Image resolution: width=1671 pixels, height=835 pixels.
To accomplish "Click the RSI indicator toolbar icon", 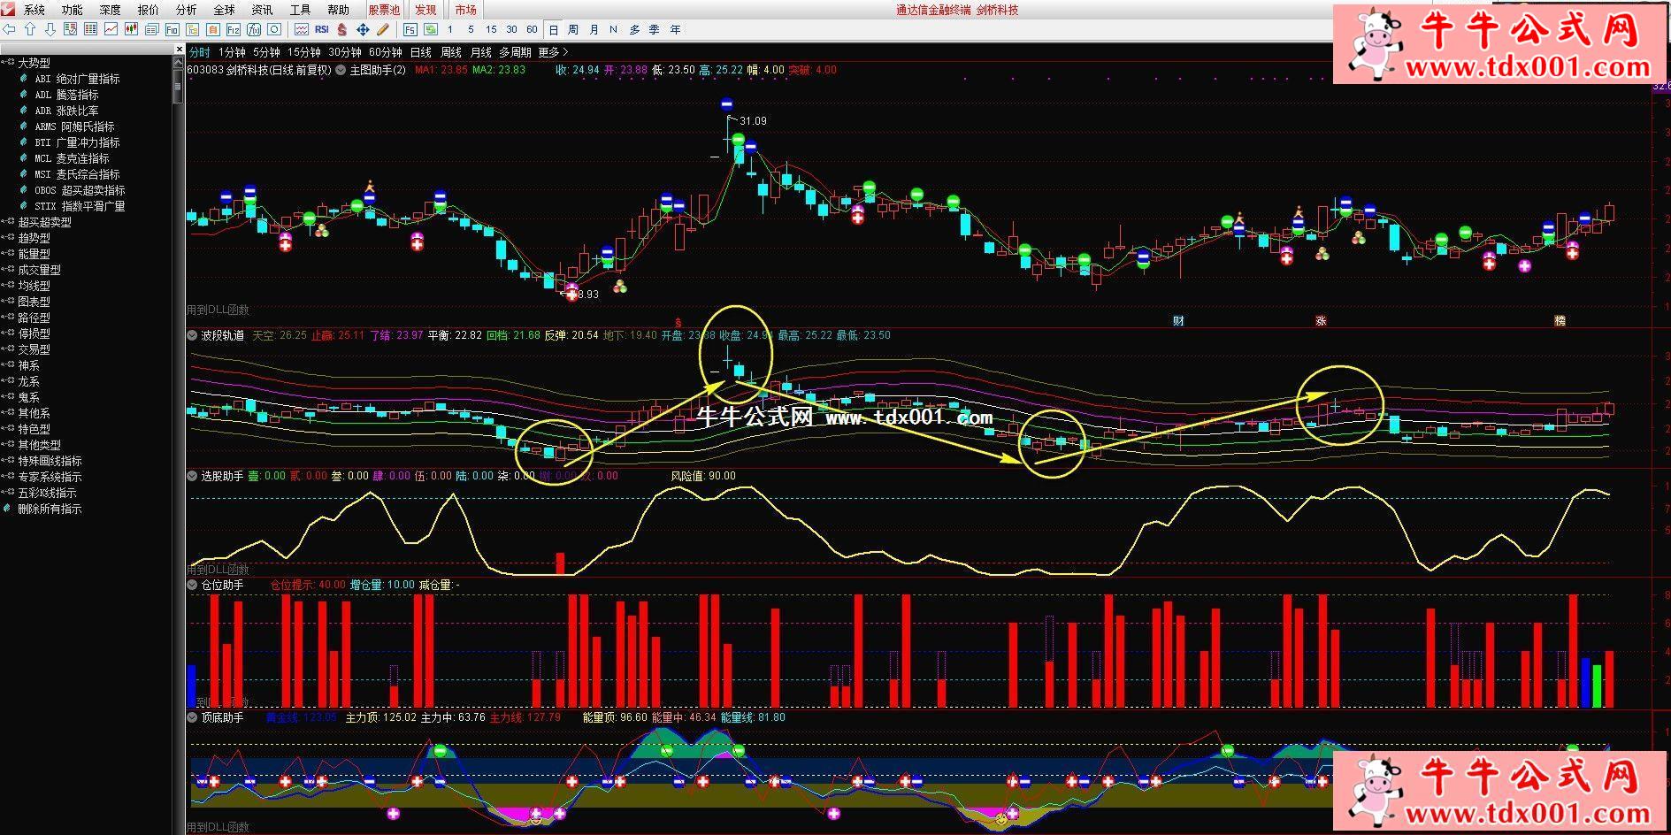I will [x=322, y=29].
